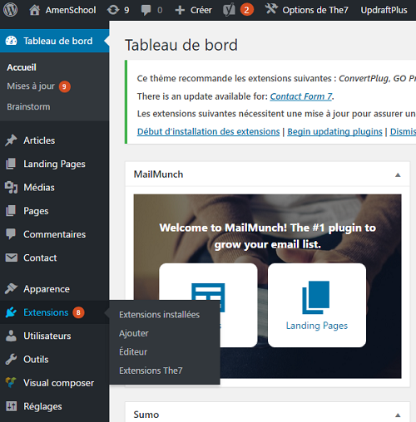Click the Extensions plug icon
416x422 pixels.
pos(11,312)
